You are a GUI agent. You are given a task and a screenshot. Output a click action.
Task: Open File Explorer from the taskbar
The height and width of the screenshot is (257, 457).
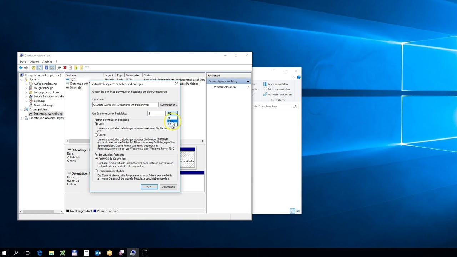[x=51, y=253]
